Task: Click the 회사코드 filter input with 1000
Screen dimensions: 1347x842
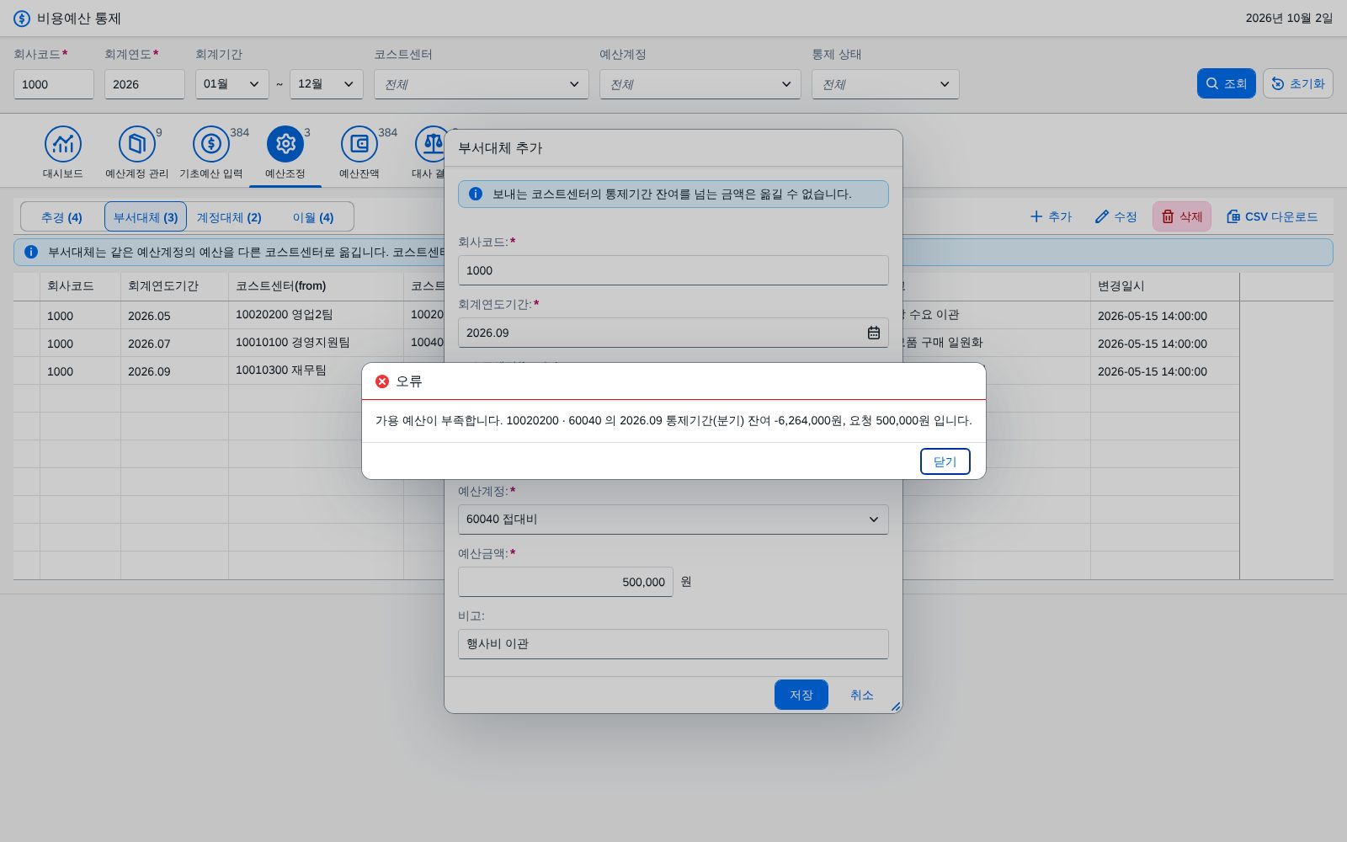Action: 54,84
